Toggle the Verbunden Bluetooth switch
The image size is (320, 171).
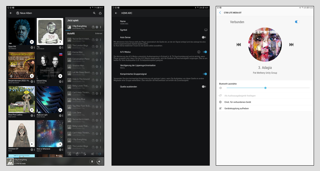click(x=298, y=22)
